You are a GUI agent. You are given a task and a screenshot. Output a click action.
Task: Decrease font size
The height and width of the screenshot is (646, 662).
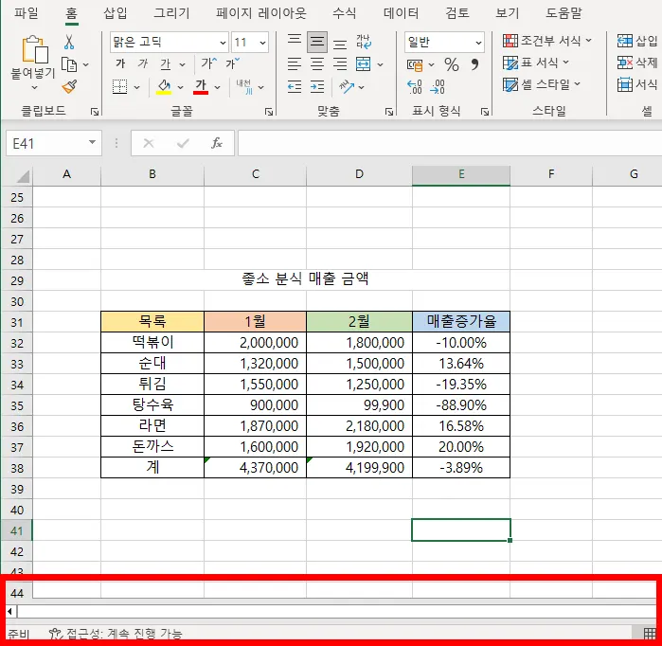tap(232, 63)
